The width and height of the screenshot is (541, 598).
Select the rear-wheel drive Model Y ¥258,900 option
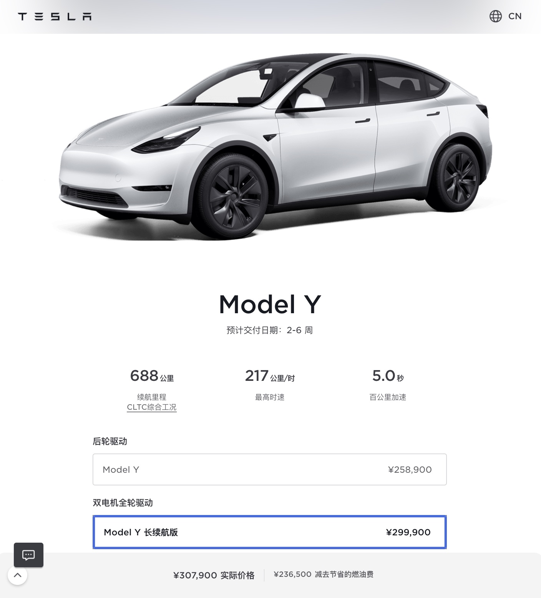tap(269, 469)
